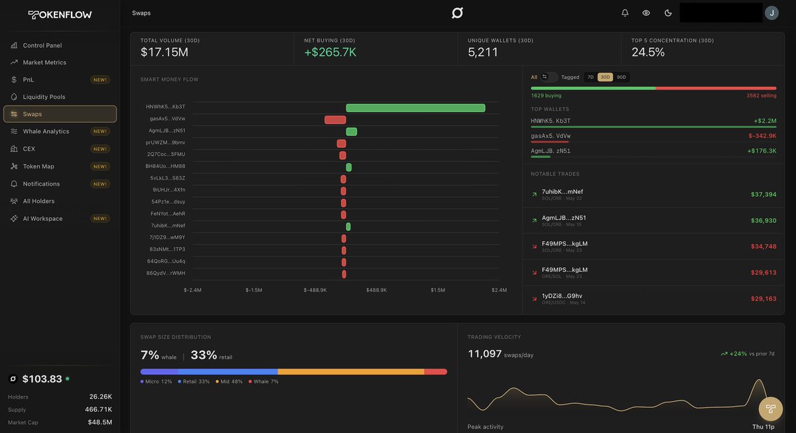The width and height of the screenshot is (796, 433).
Task: Open Control Panel page
Action: pyautogui.click(x=60, y=45)
